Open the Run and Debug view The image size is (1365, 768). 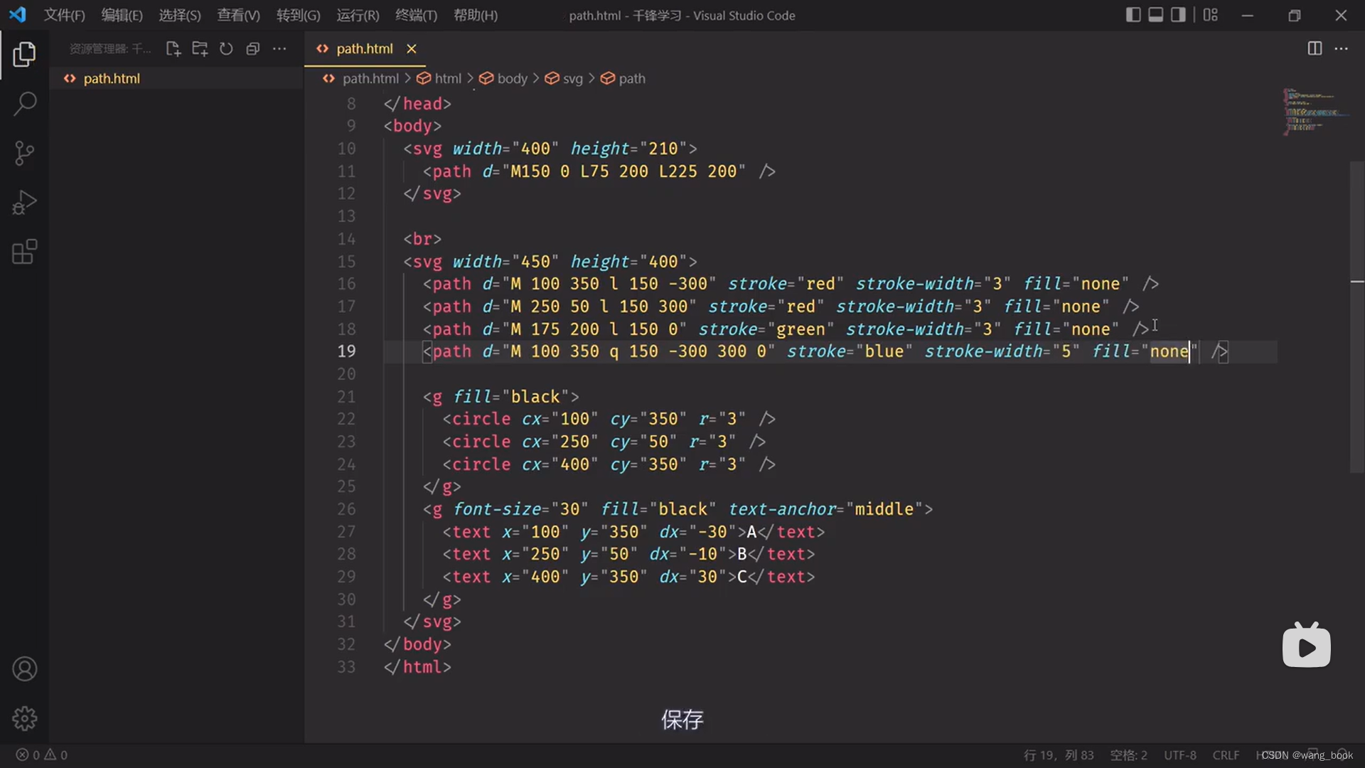(24, 203)
